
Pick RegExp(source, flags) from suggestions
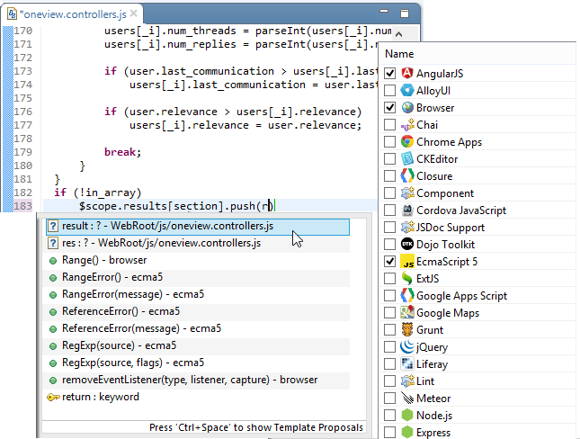coord(133,363)
